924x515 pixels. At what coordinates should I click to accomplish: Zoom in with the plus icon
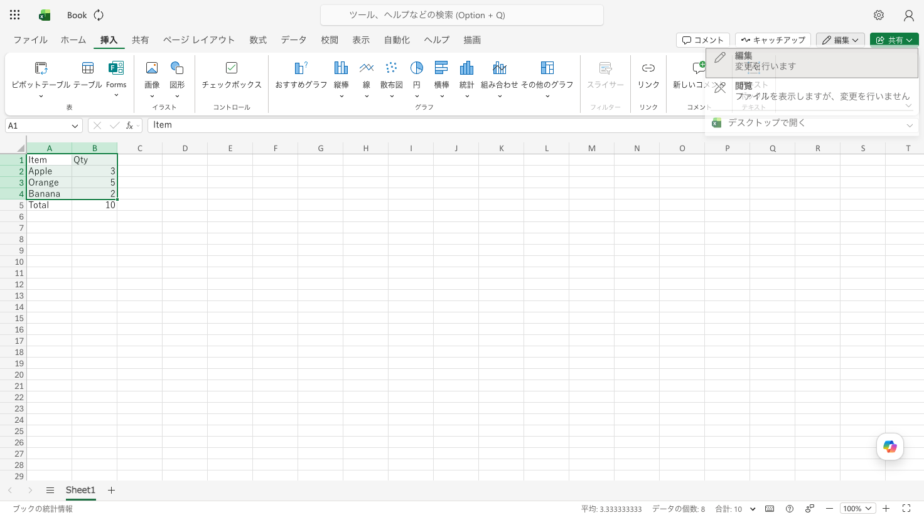[x=886, y=509]
